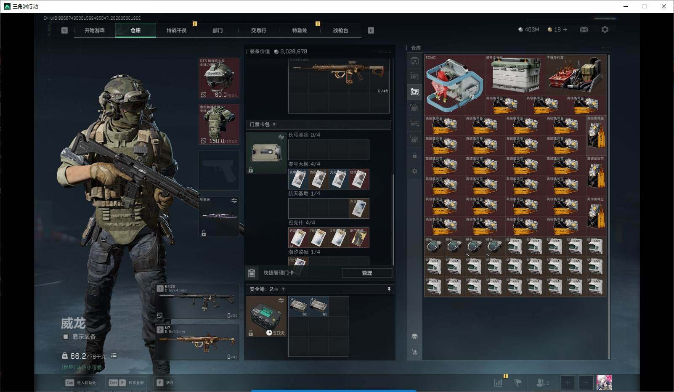Screen dimensions: 674x392
Task: Select the highlighted warehouse sidebar category icon
Action: 414,92
